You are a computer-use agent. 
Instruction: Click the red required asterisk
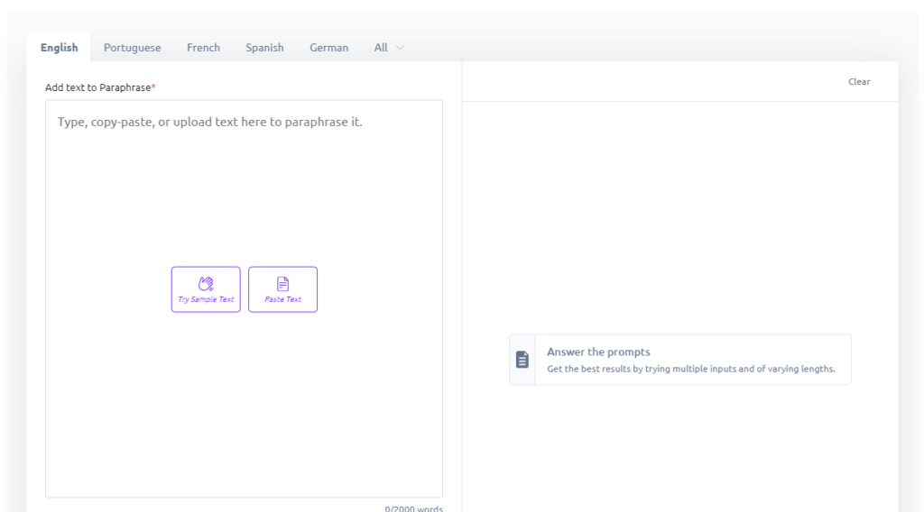pos(153,87)
